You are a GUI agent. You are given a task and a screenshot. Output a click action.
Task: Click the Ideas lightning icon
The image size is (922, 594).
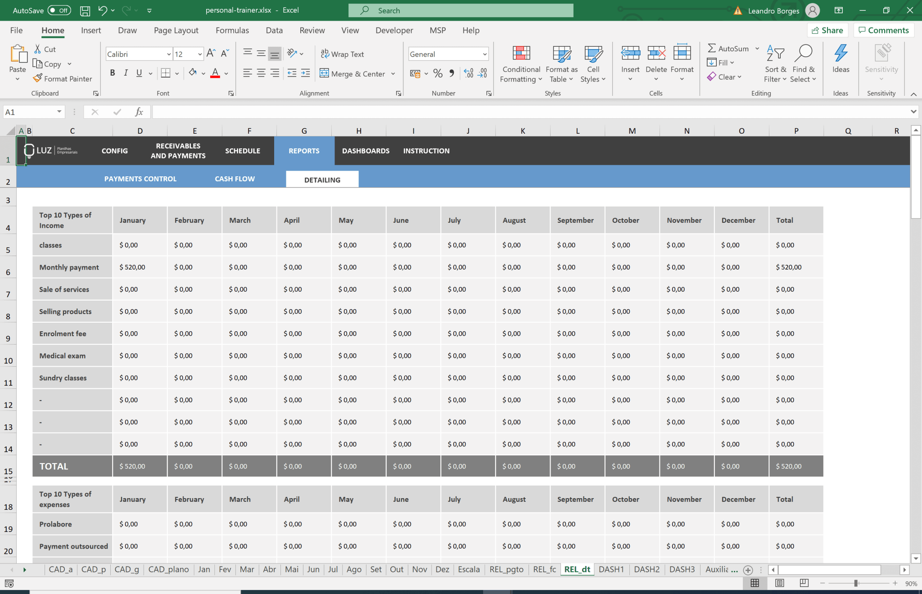(841, 54)
